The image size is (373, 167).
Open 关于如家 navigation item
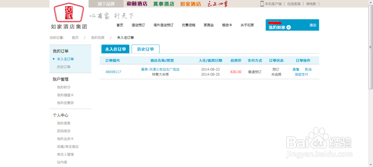[x=247, y=25]
